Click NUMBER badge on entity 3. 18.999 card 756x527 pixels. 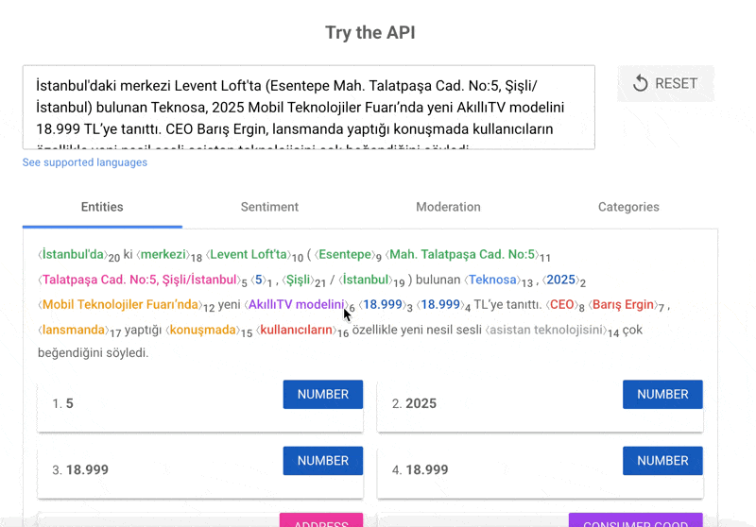coord(323,461)
